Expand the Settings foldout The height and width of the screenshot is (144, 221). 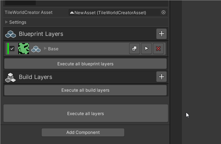[6, 22]
